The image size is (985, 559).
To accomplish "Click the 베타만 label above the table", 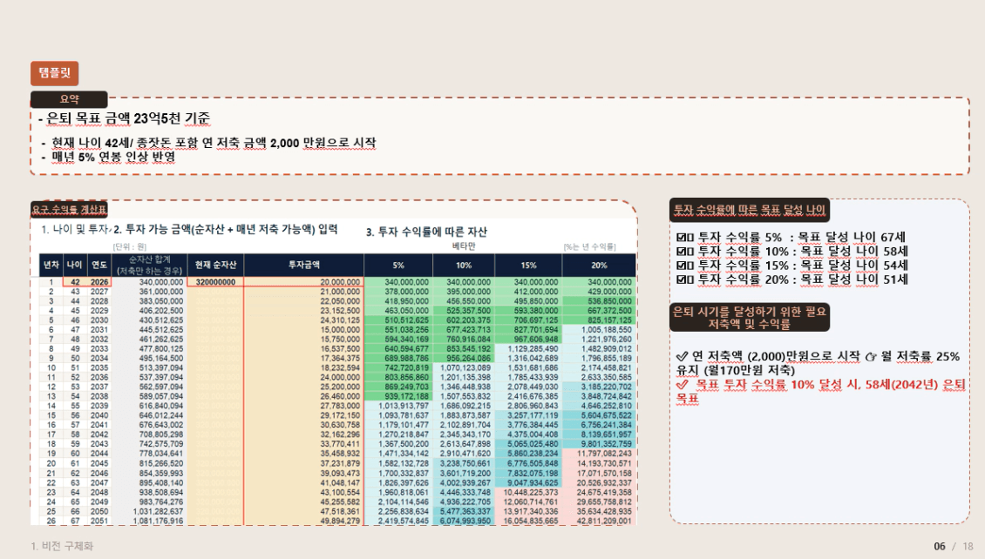I will 464,246.
